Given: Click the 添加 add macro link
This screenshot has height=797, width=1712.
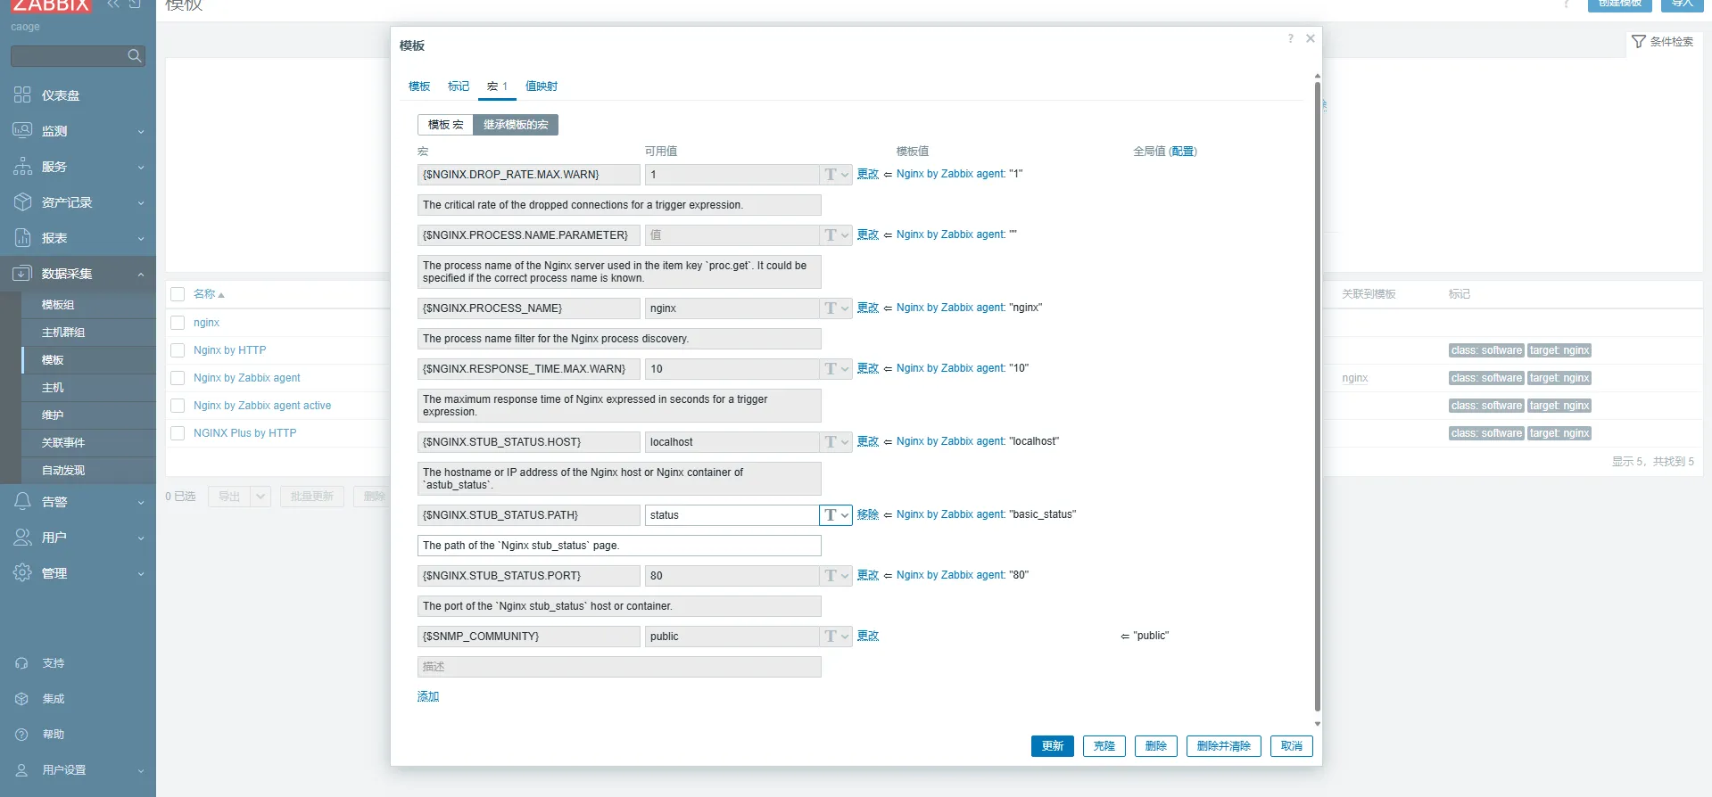Looking at the screenshot, I should click(428, 696).
